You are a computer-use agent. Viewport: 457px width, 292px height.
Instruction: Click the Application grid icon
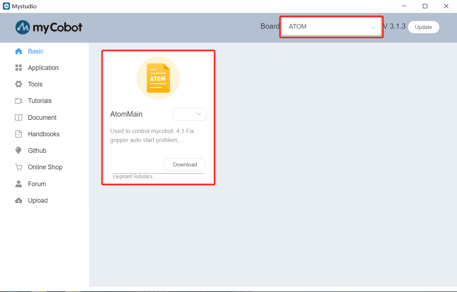(x=19, y=68)
